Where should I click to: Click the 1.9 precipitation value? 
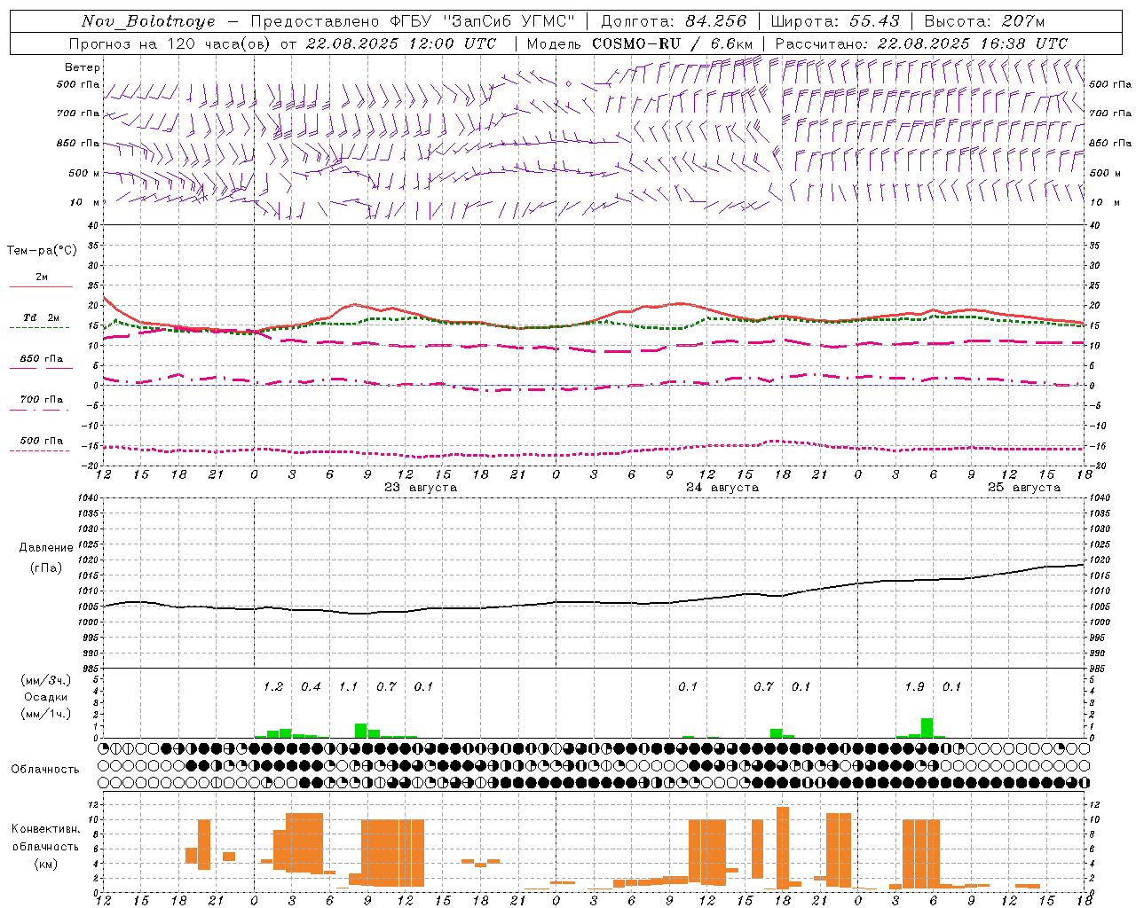pos(914,687)
